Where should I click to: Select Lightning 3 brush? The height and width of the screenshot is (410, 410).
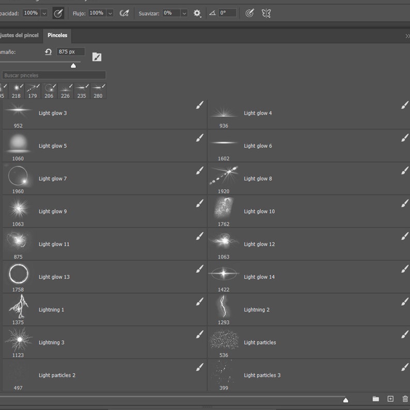tap(105, 342)
